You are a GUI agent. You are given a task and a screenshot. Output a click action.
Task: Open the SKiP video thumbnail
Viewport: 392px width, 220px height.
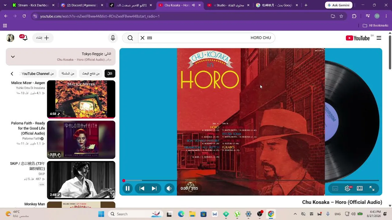coord(81,180)
